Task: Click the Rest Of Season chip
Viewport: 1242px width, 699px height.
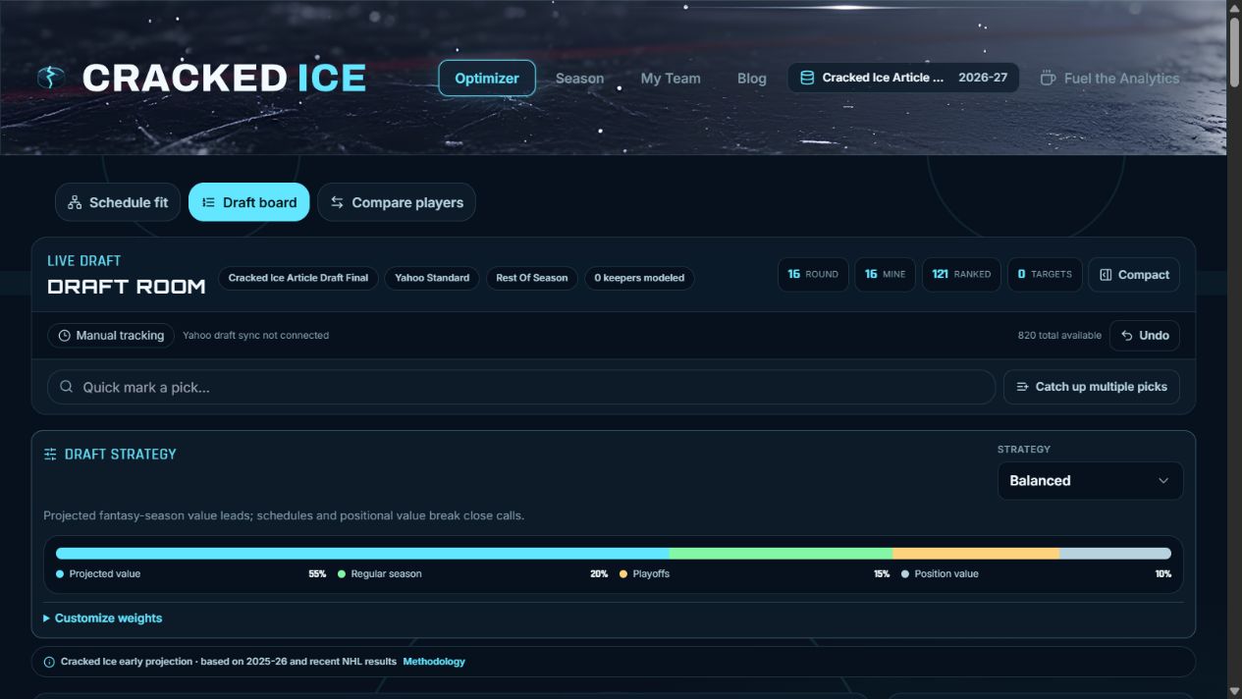Action: [532, 278]
